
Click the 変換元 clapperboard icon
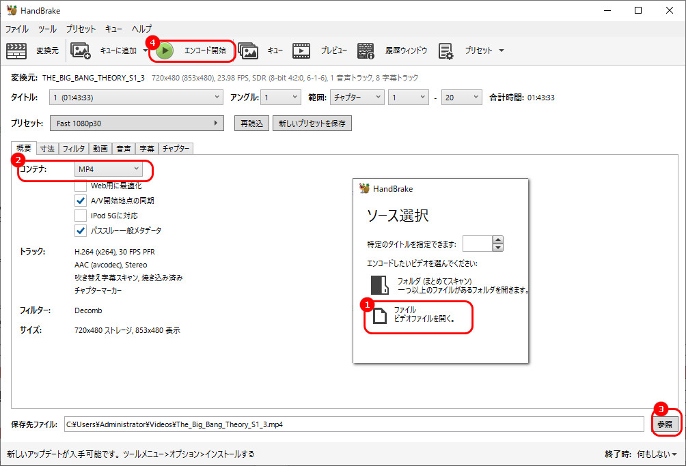click(16, 50)
